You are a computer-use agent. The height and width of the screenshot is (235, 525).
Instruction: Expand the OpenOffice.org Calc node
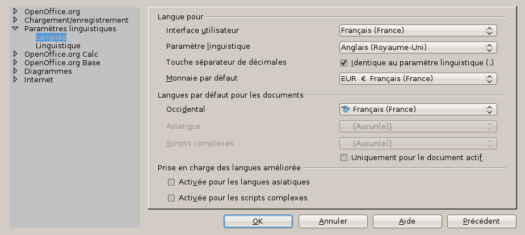point(16,54)
